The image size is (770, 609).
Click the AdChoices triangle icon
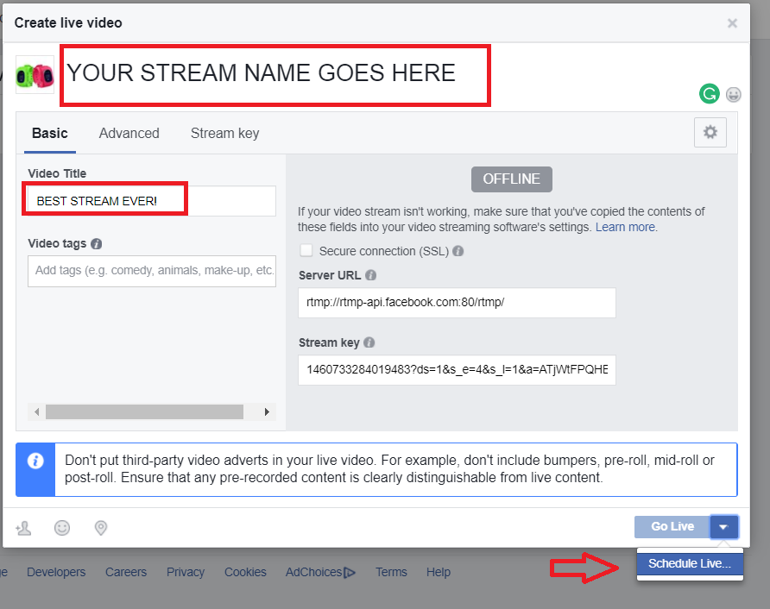point(349,572)
